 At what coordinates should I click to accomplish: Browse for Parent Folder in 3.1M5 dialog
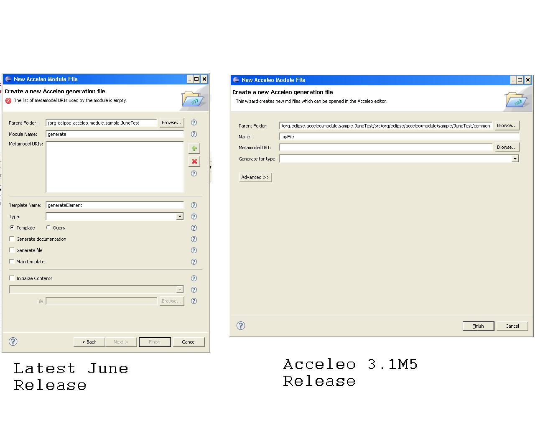click(507, 125)
